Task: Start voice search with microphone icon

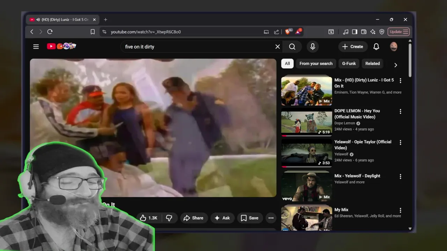Action: click(313, 47)
